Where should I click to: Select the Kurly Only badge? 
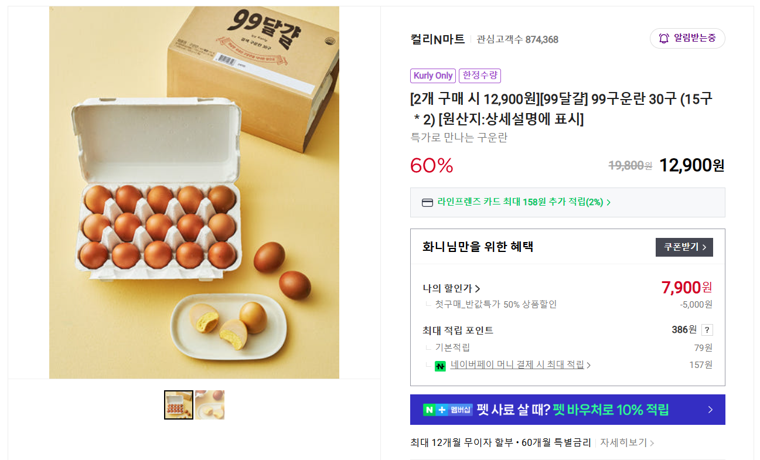click(432, 76)
